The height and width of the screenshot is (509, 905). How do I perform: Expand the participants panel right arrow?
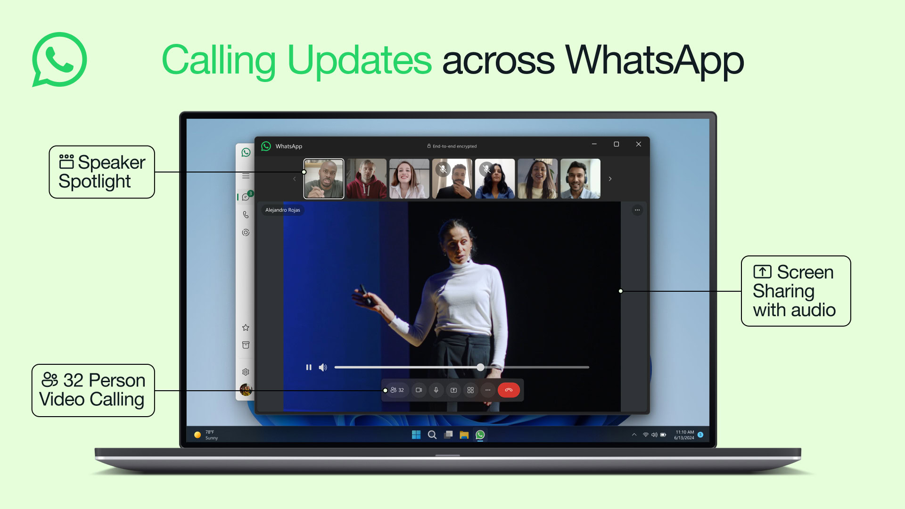click(x=610, y=179)
